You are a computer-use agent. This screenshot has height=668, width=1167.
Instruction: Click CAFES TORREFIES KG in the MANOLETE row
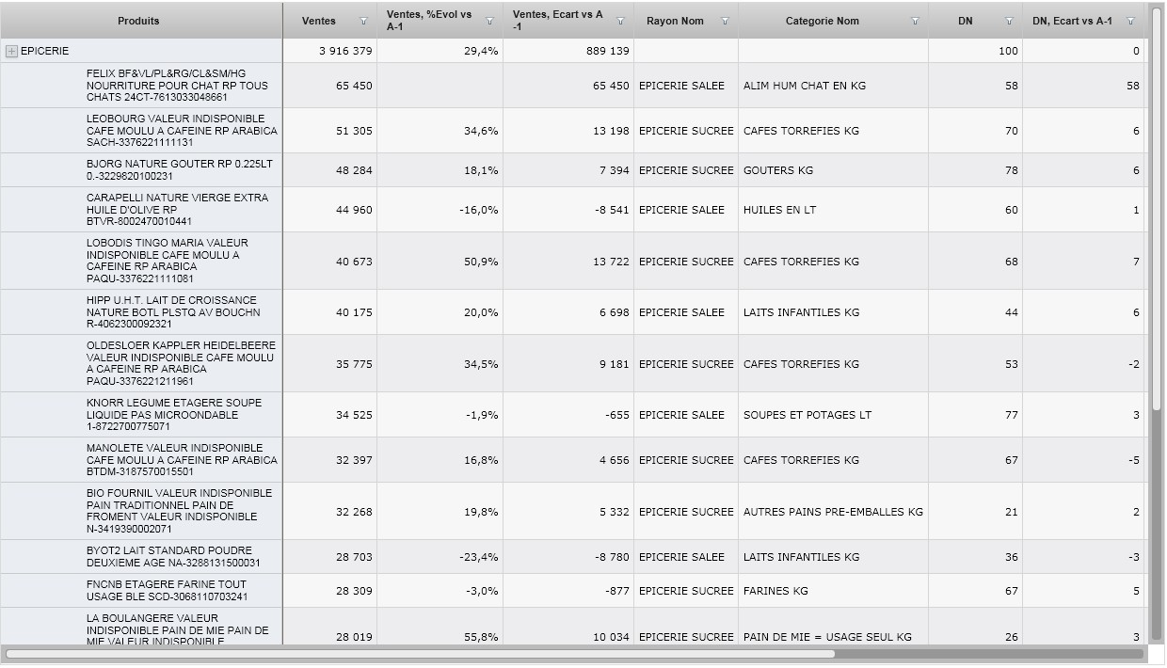[x=801, y=460]
